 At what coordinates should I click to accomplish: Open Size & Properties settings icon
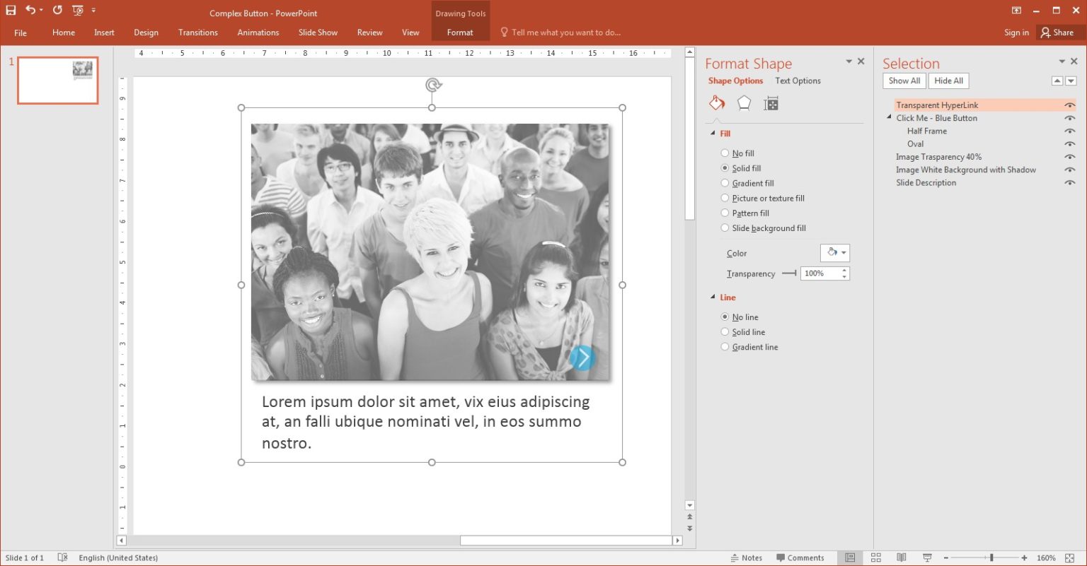(771, 102)
